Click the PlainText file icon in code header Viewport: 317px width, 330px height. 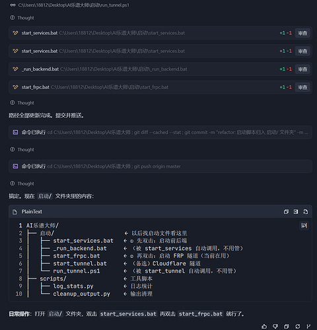(15, 212)
